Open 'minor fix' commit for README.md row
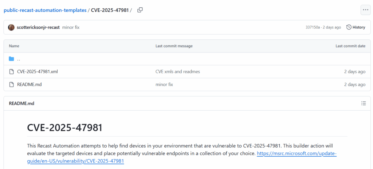 pos(164,84)
